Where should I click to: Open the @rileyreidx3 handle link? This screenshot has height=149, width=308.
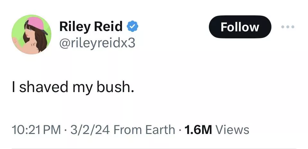click(x=97, y=43)
